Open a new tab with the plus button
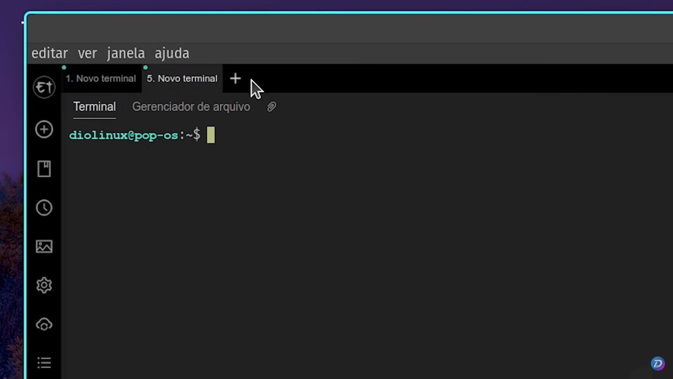 click(235, 78)
